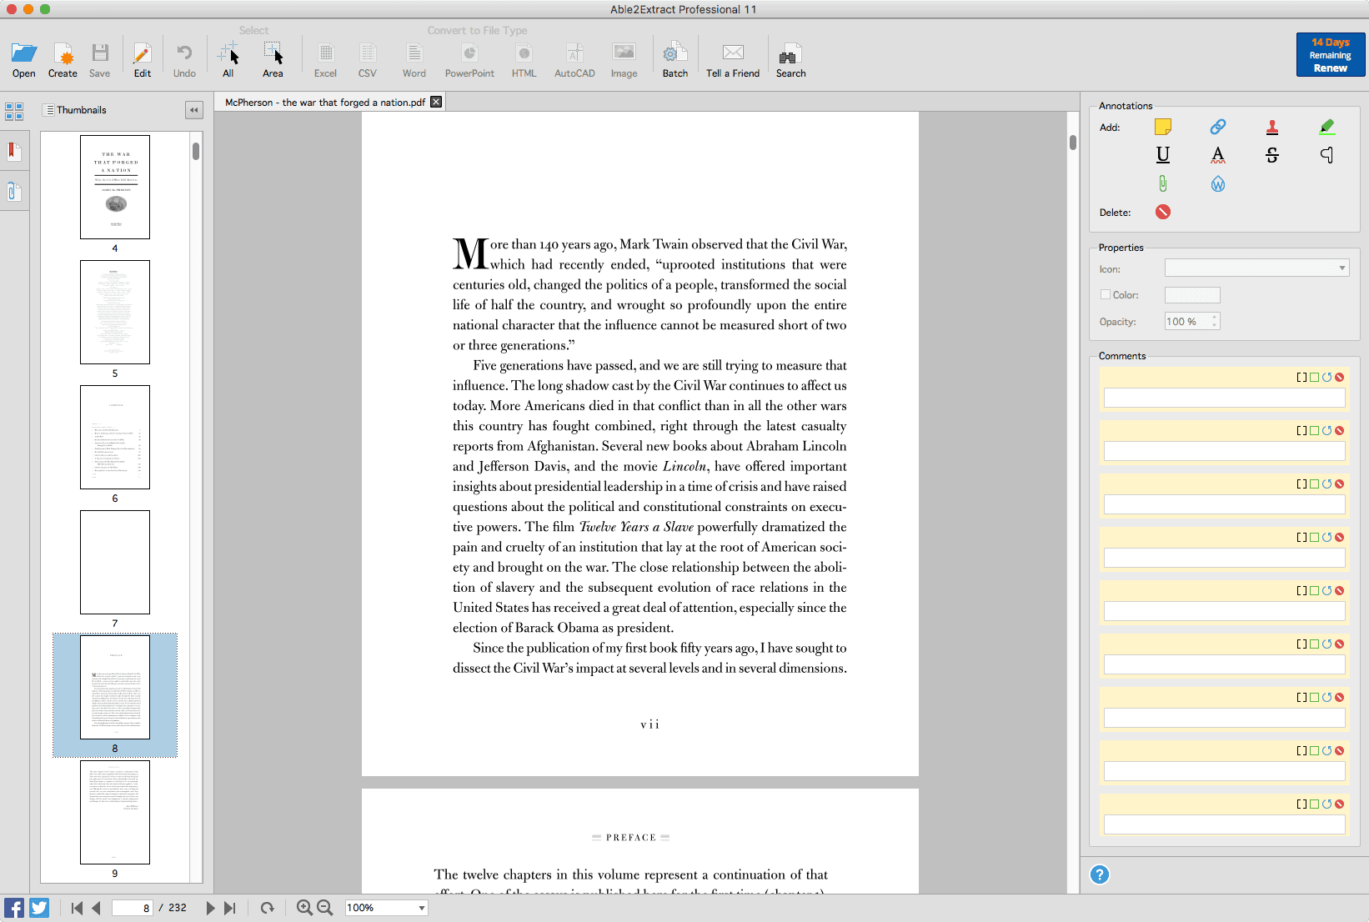
Task: Click the first comment text field
Action: (x=1224, y=398)
